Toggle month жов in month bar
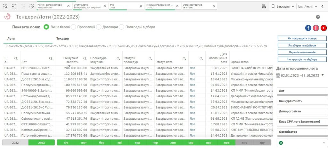The image size is (328, 149). pyautogui.click(x=226, y=143)
